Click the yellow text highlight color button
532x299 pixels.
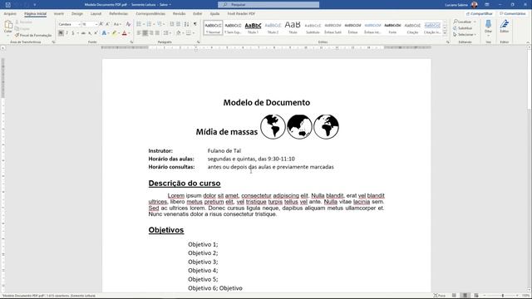tap(114, 33)
